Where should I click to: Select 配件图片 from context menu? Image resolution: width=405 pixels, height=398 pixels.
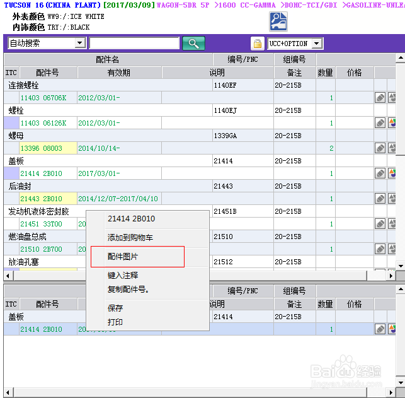[x=123, y=257]
